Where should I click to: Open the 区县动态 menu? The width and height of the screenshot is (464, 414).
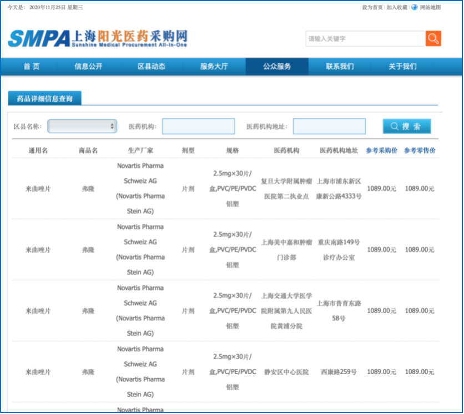151,66
